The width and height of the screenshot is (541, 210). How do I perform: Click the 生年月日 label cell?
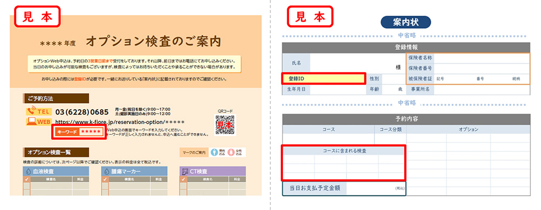(296, 89)
